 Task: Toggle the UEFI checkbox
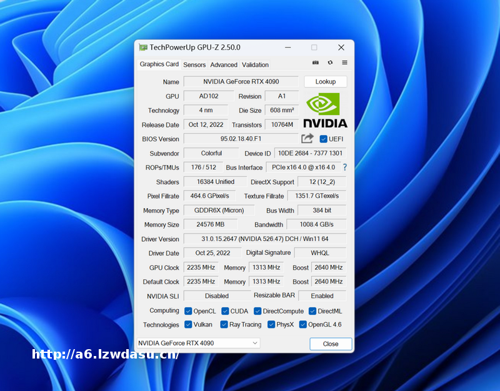pos(323,139)
